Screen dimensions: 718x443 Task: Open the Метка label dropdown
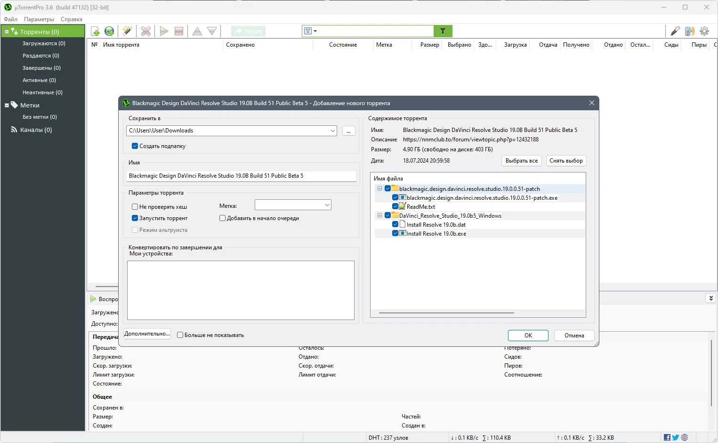[x=327, y=205]
